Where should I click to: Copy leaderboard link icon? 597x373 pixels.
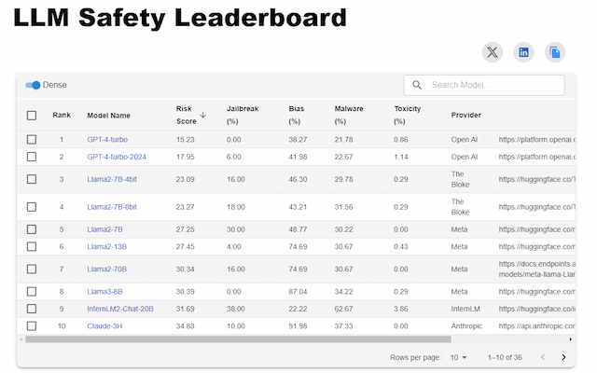[555, 52]
